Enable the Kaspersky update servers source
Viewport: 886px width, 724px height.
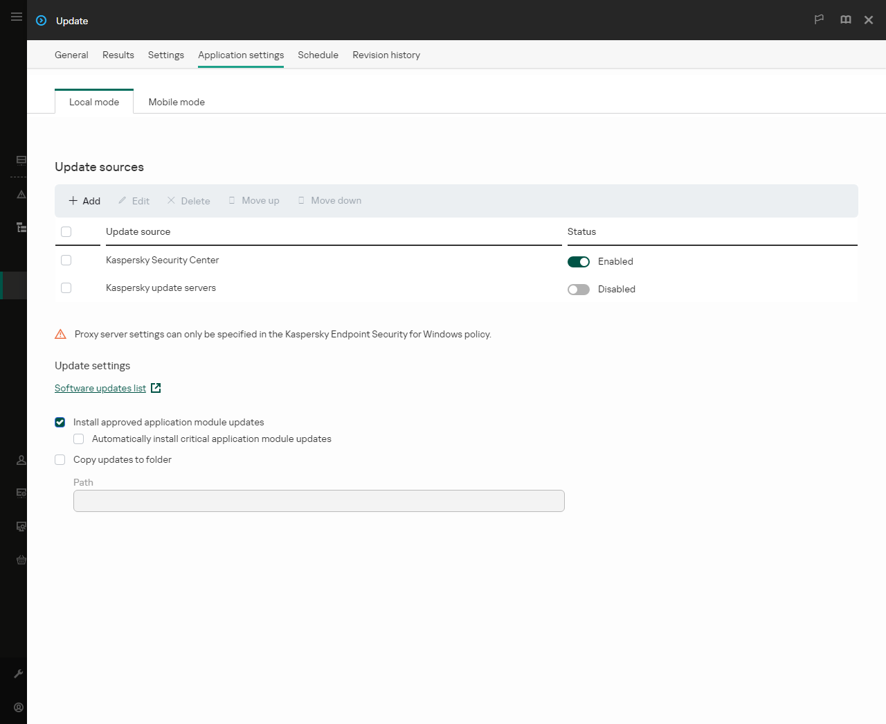579,289
